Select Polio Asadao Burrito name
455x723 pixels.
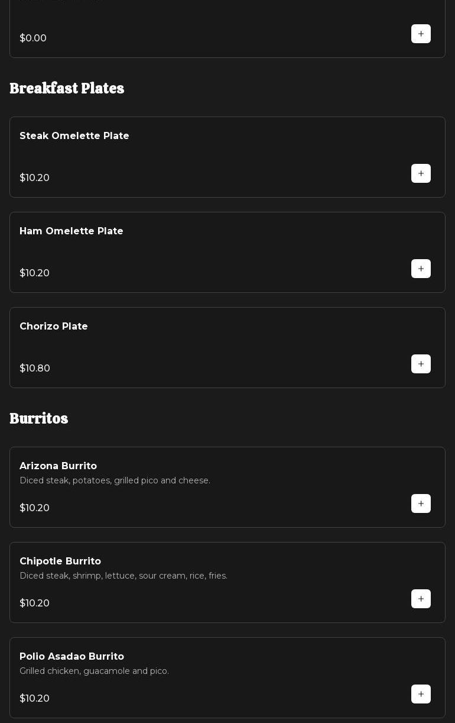tap(71, 657)
